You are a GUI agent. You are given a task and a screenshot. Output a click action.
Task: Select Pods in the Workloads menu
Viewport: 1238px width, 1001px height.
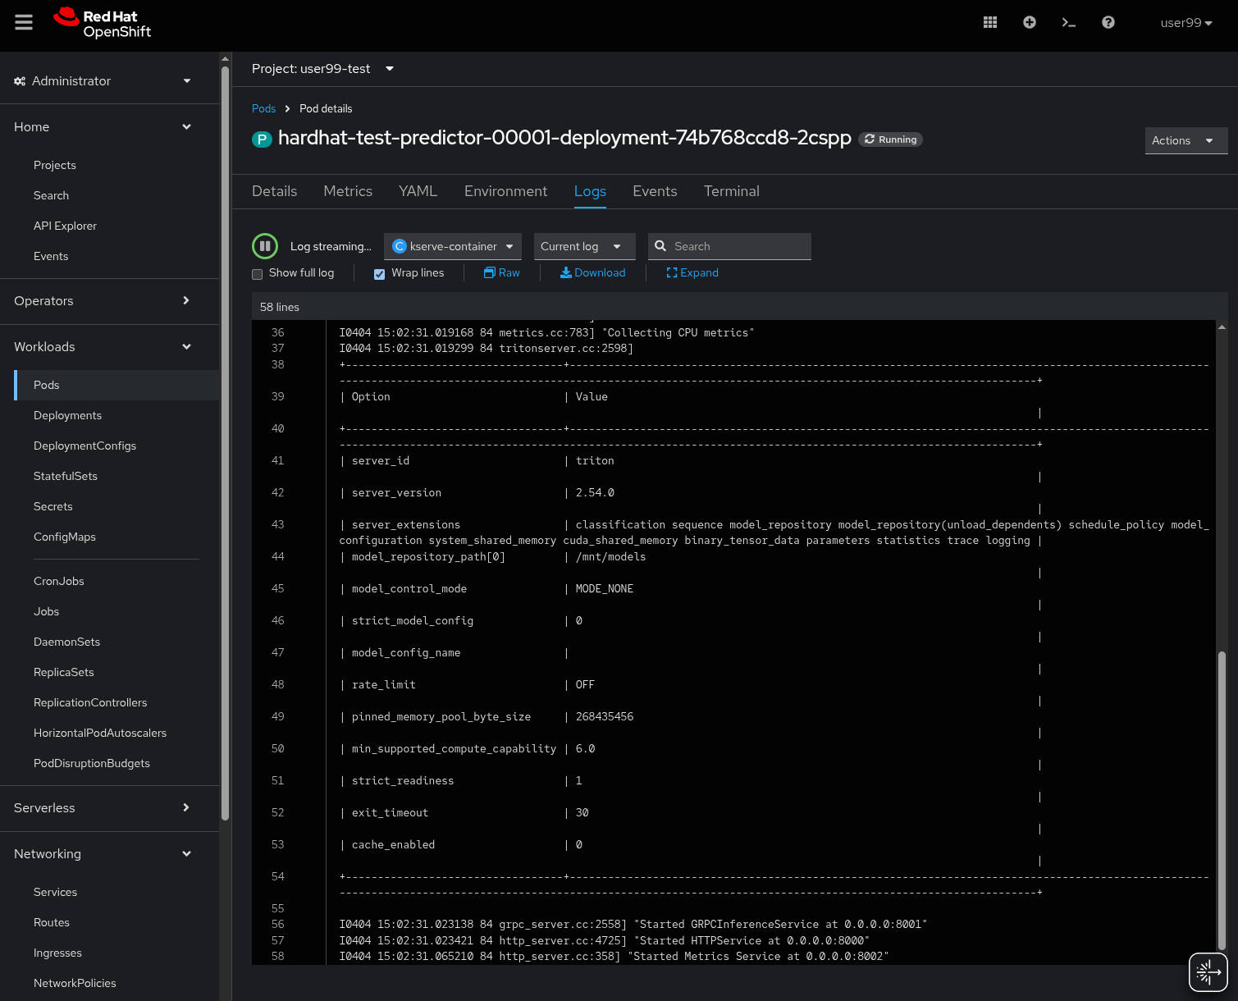[x=116, y=385]
